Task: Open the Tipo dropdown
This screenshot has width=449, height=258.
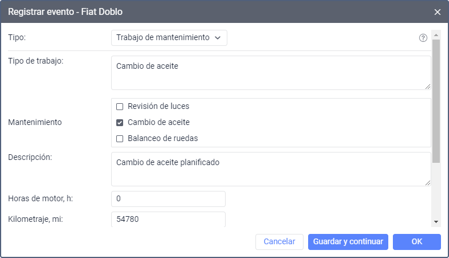Action: pos(169,38)
